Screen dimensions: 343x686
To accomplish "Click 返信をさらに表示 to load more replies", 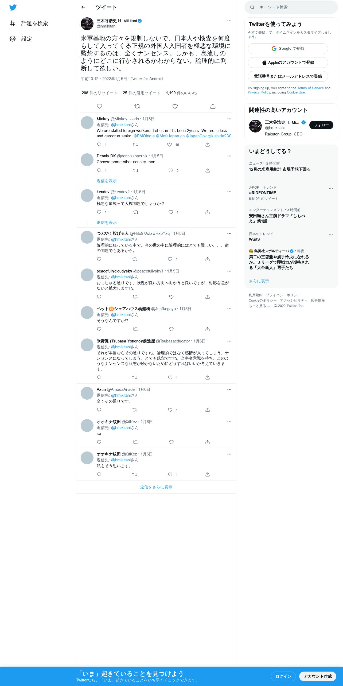I will [x=156, y=487].
